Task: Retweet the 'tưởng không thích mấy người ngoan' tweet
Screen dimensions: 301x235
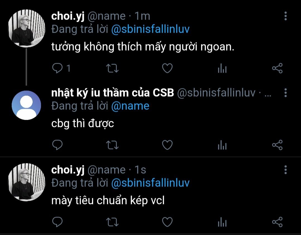Action: 112,68
